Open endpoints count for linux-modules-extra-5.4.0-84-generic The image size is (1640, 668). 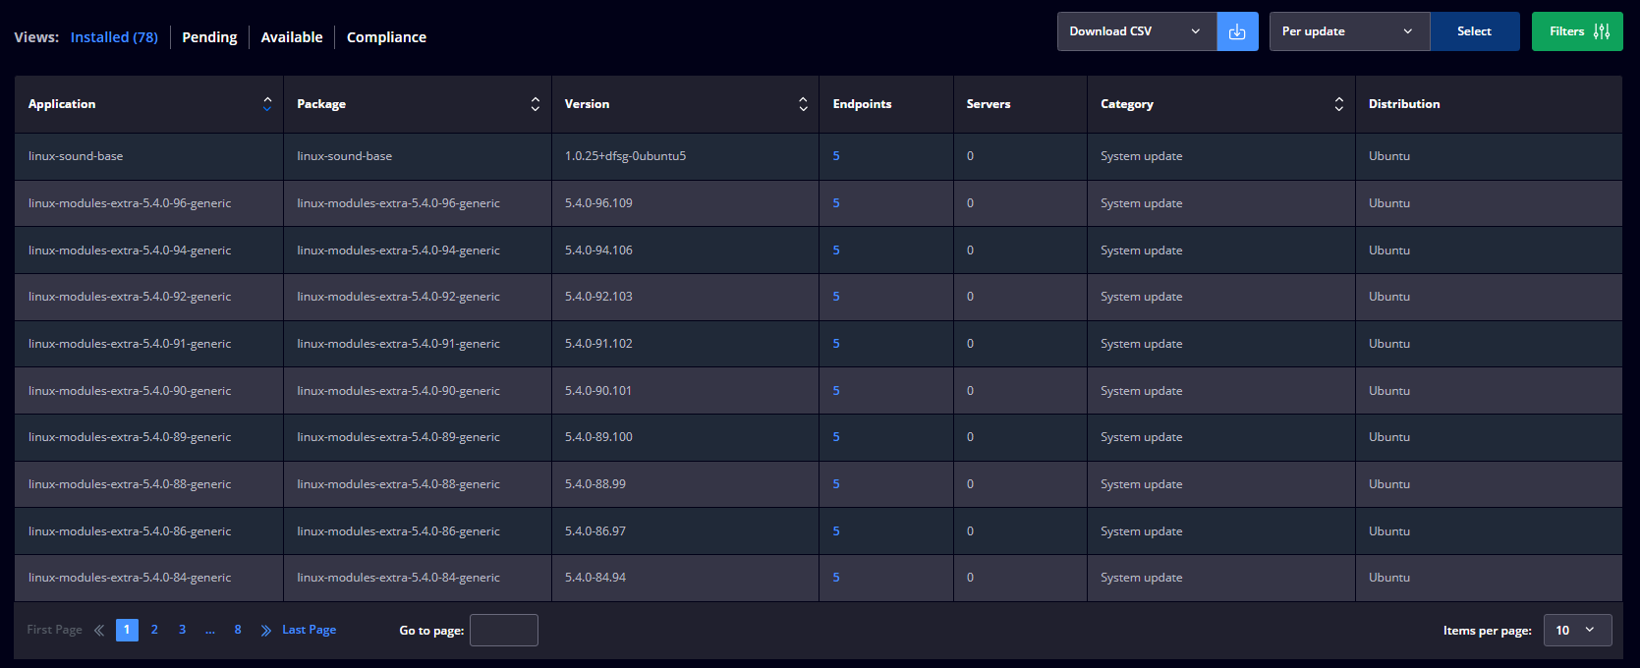point(836,578)
